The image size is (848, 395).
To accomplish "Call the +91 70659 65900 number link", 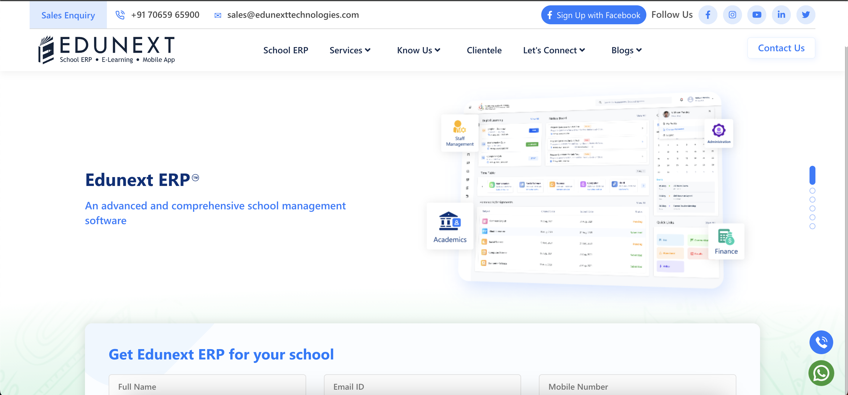I will (165, 15).
